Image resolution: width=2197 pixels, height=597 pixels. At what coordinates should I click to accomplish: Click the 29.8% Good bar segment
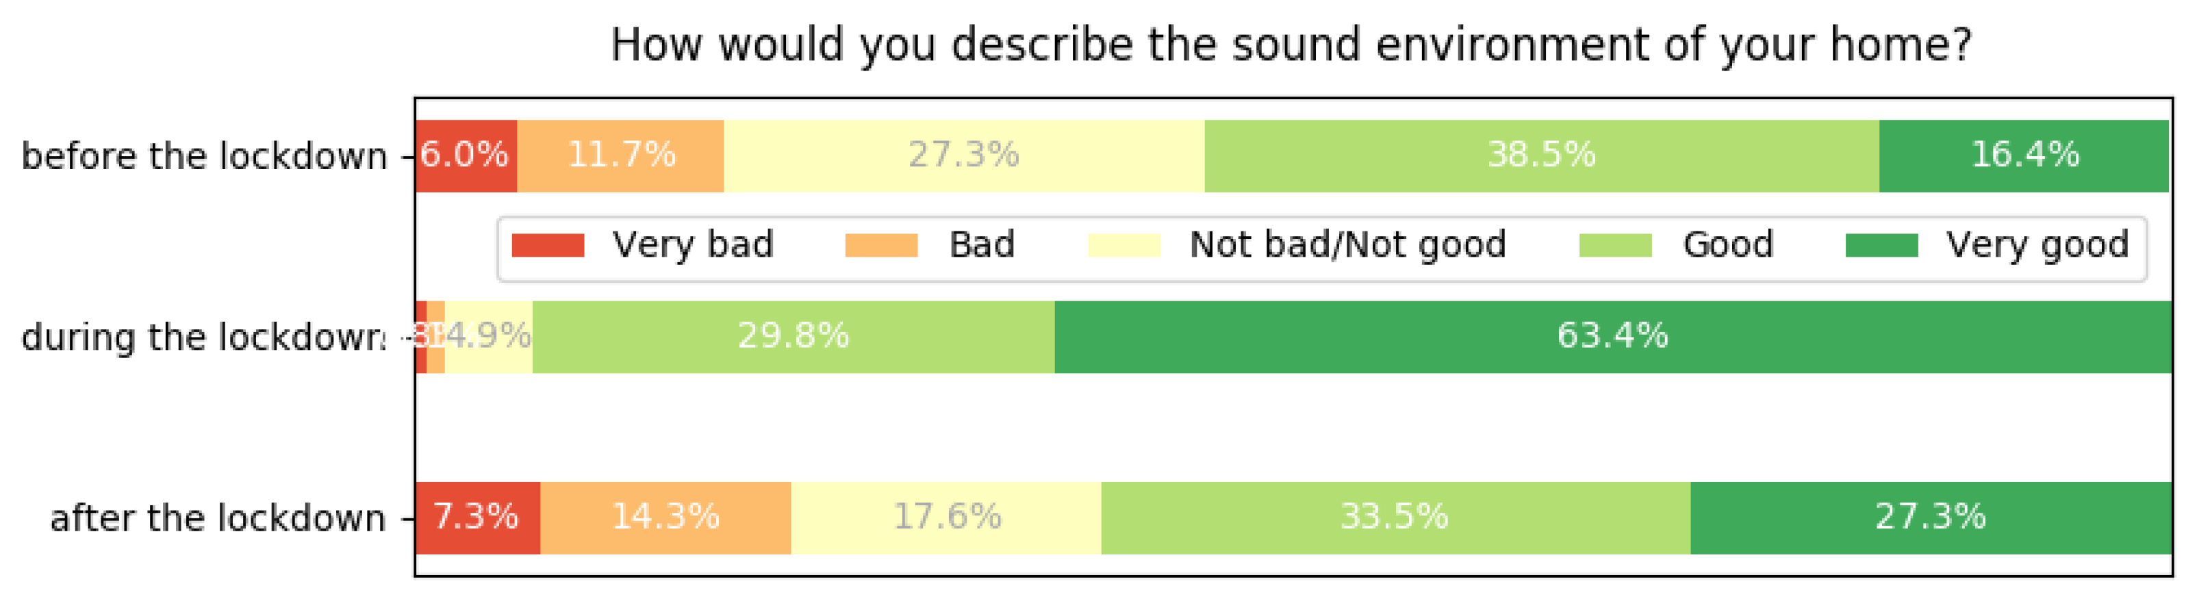point(793,337)
